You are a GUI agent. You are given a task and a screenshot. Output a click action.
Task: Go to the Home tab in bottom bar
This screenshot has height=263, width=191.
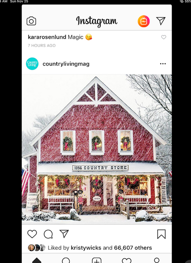(x=37, y=260)
